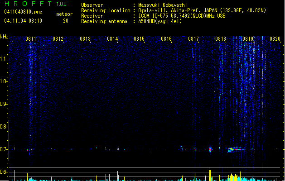
Task: Click the 0812 time marker
Action: (x=58, y=39)
